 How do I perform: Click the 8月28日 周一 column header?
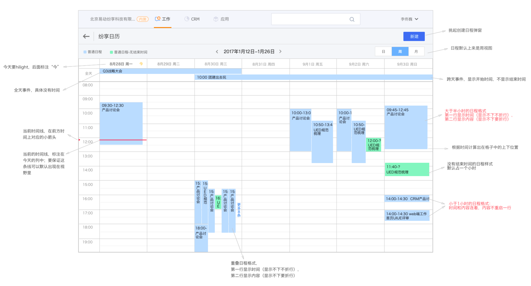(121, 64)
